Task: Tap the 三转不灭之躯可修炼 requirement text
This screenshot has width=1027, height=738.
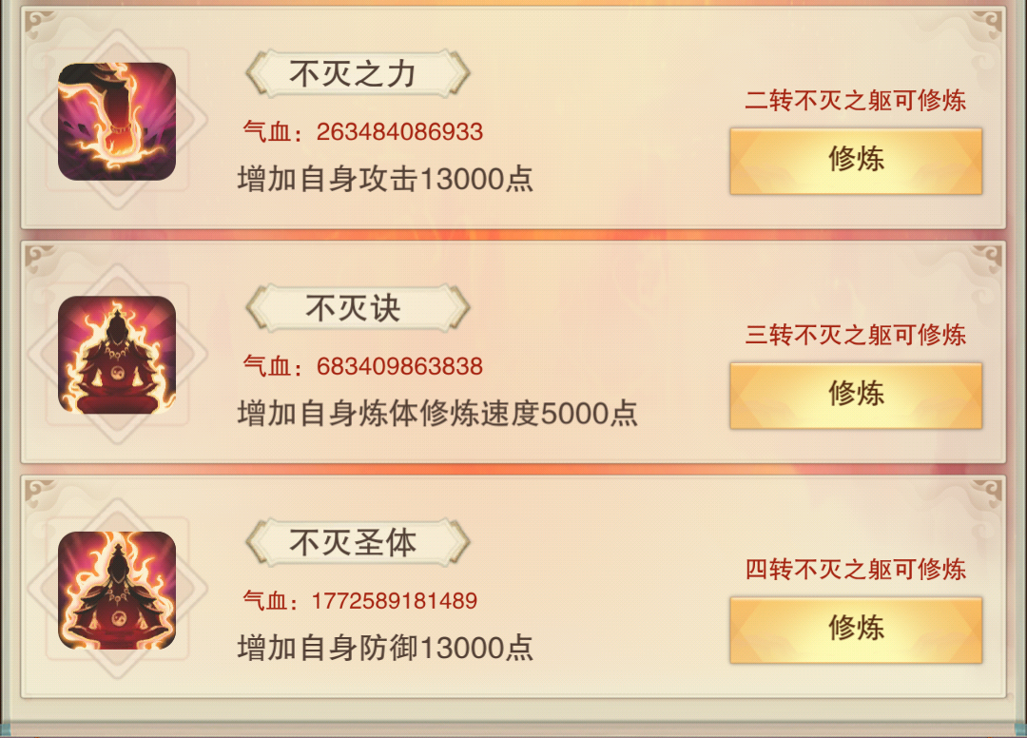Action: coord(856,336)
